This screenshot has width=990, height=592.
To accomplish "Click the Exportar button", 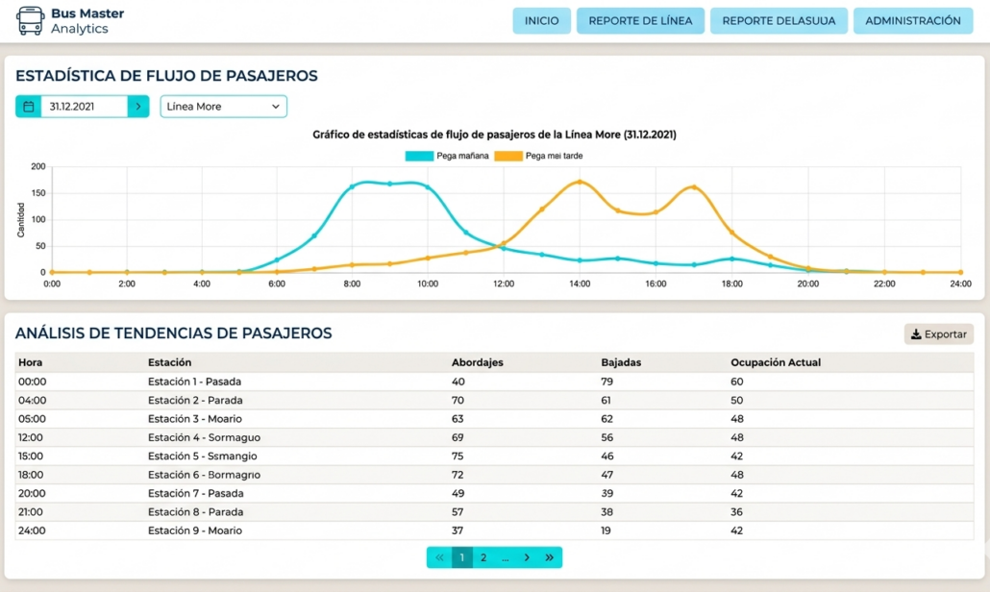I will click(937, 333).
